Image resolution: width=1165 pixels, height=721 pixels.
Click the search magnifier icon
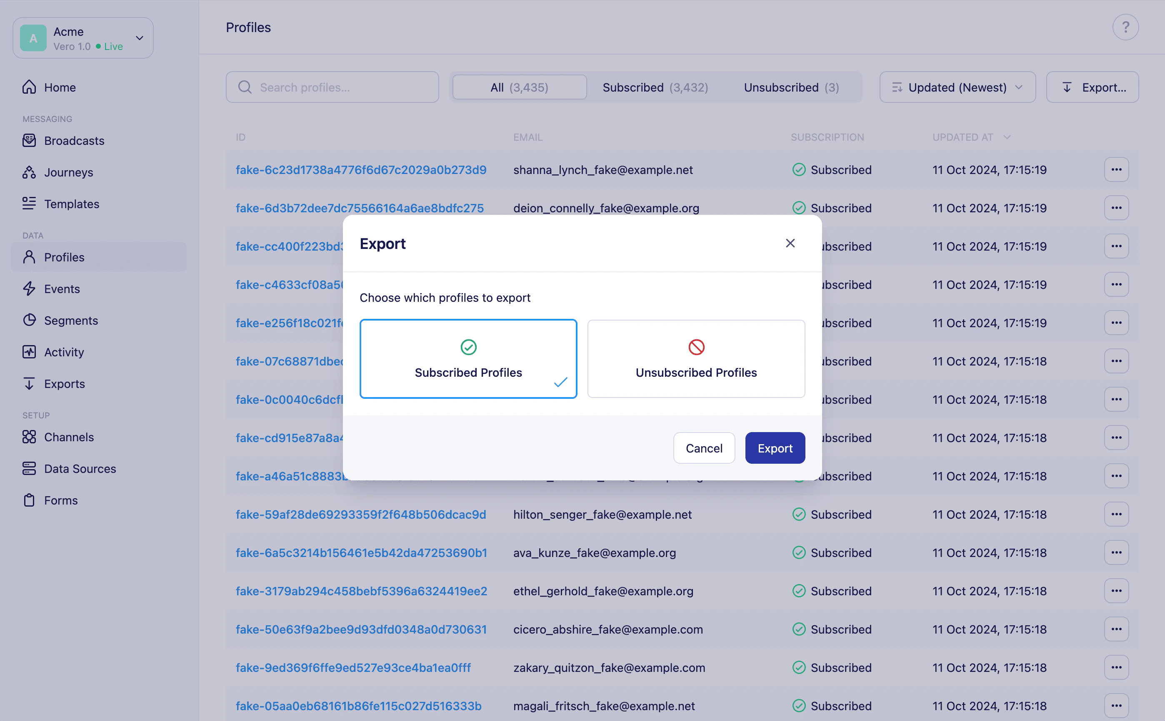click(x=245, y=87)
